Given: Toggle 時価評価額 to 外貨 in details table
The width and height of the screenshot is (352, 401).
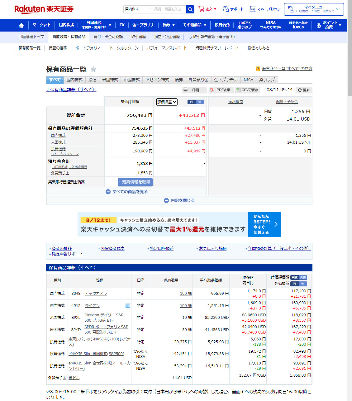Looking at the screenshot, I should 303,277.
